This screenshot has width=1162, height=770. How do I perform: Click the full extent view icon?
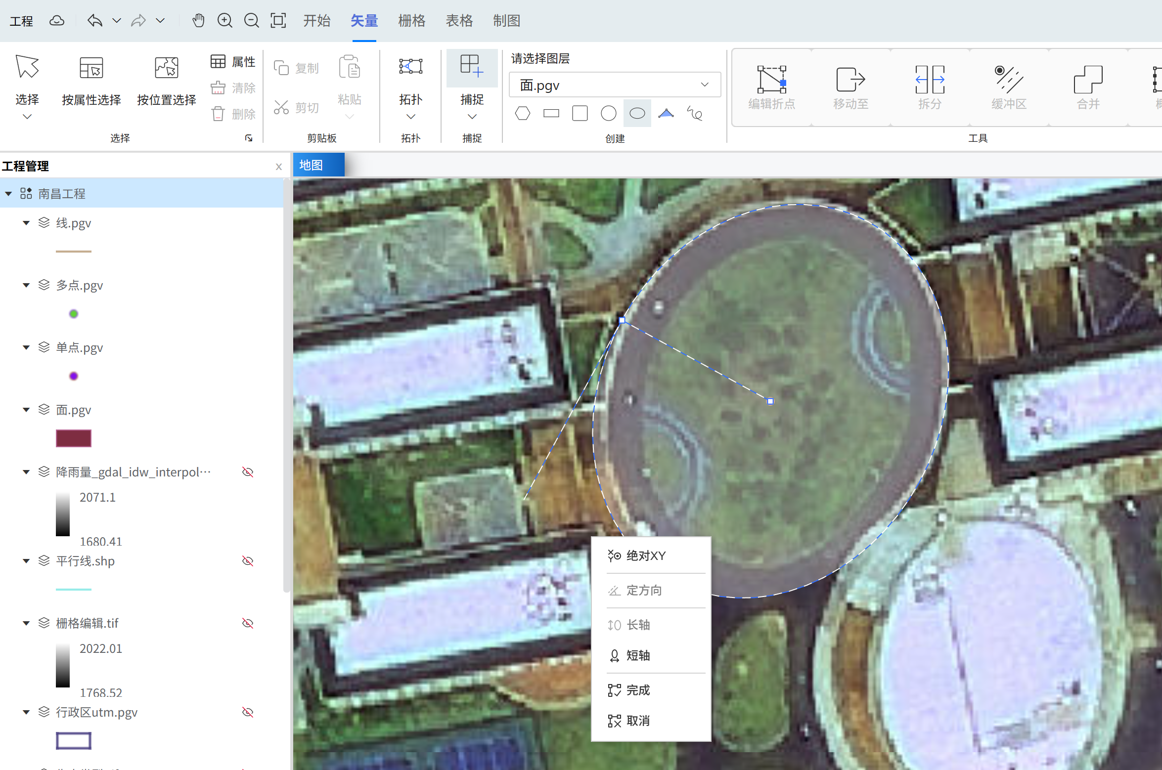coord(278,21)
